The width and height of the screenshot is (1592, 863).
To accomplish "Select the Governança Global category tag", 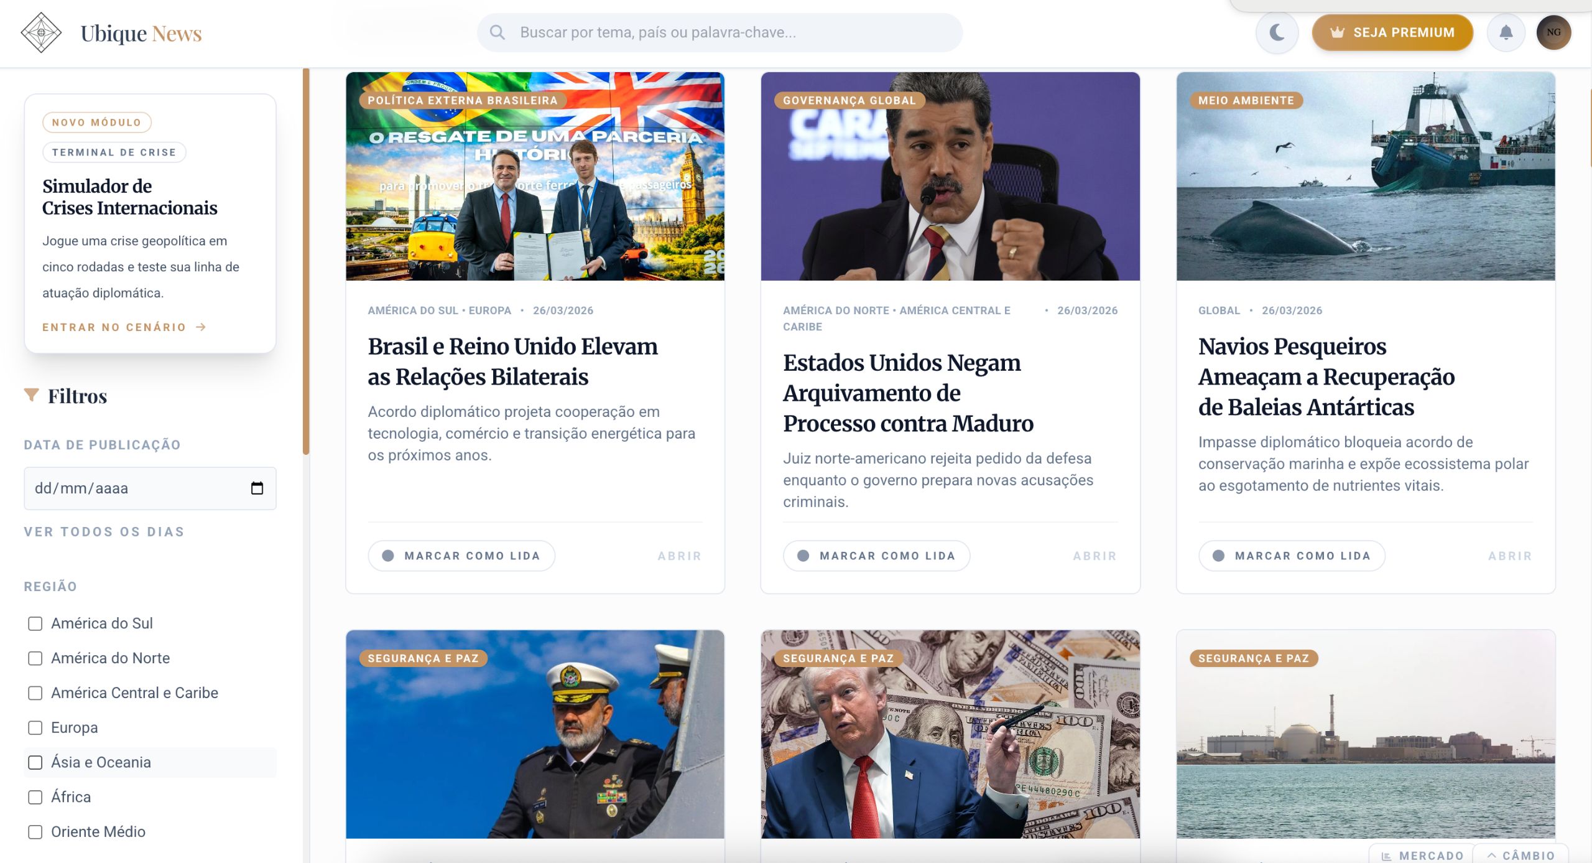I will [849, 100].
